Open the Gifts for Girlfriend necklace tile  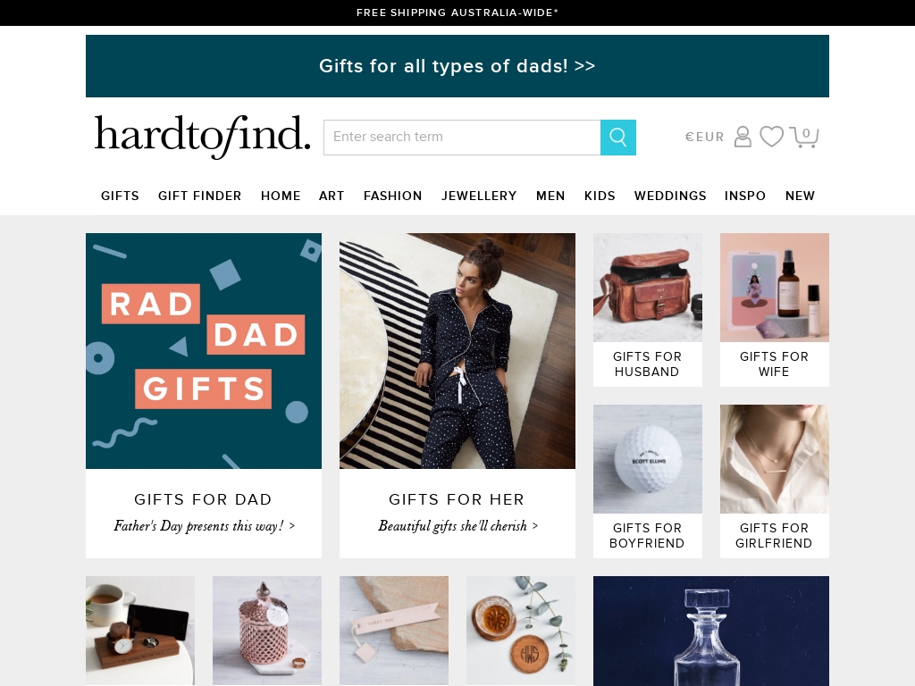[x=775, y=481]
